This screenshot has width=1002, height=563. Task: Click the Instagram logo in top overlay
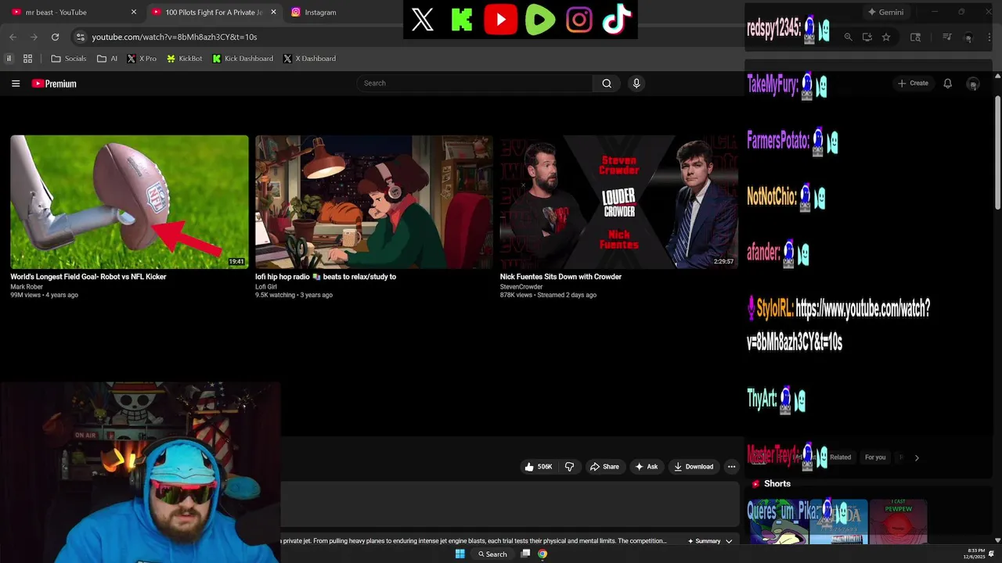[579, 20]
